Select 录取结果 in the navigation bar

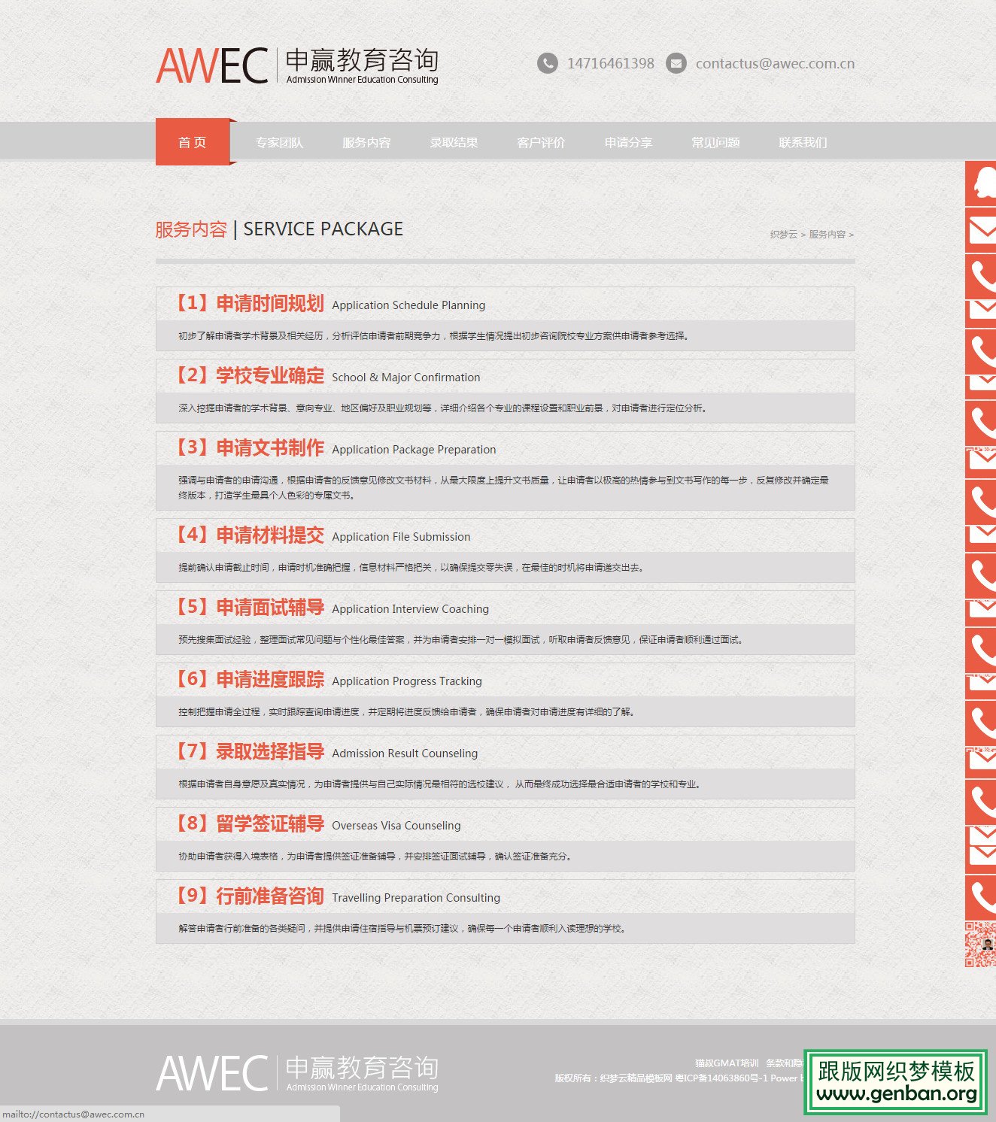[454, 143]
